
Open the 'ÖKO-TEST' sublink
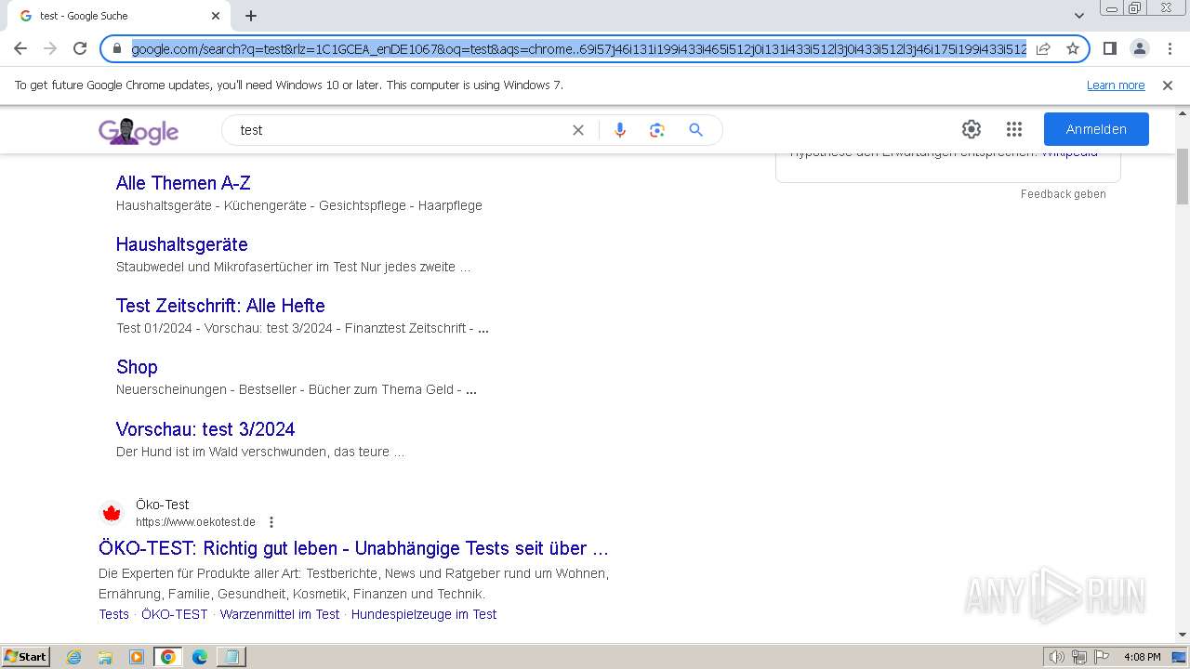pyautogui.click(x=175, y=614)
